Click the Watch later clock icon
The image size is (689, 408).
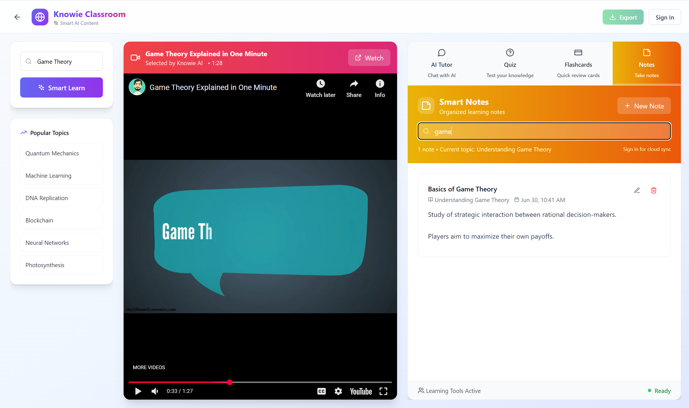coord(320,84)
